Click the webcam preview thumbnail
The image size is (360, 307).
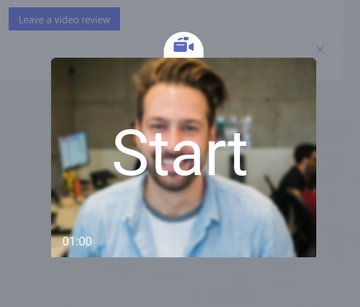point(184,157)
